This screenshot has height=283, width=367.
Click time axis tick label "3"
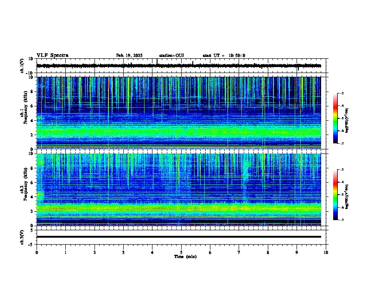(x=123, y=252)
